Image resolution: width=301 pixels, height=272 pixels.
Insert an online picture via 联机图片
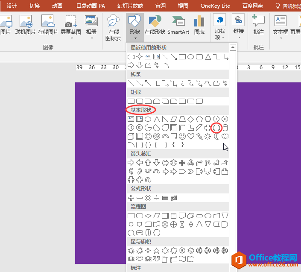(x=26, y=25)
